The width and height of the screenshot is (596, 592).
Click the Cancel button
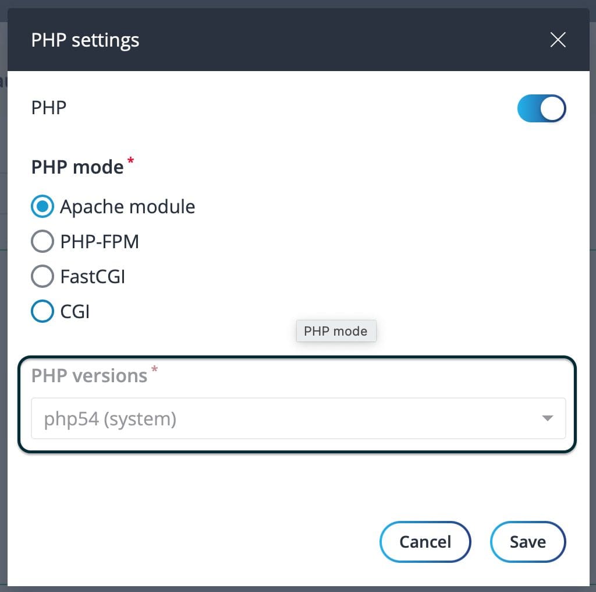pyautogui.click(x=425, y=542)
